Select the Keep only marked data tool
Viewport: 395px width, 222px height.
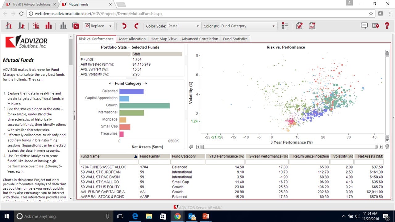pyautogui.click(x=9, y=26)
